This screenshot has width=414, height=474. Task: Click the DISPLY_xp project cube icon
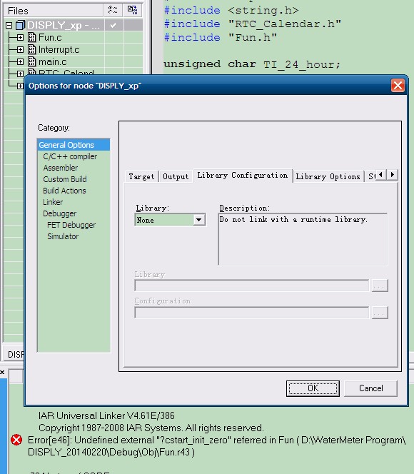tap(20, 25)
